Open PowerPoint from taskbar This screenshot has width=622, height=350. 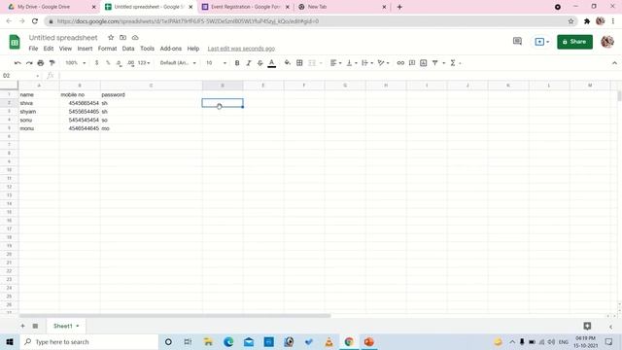pyautogui.click(x=369, y=341)
